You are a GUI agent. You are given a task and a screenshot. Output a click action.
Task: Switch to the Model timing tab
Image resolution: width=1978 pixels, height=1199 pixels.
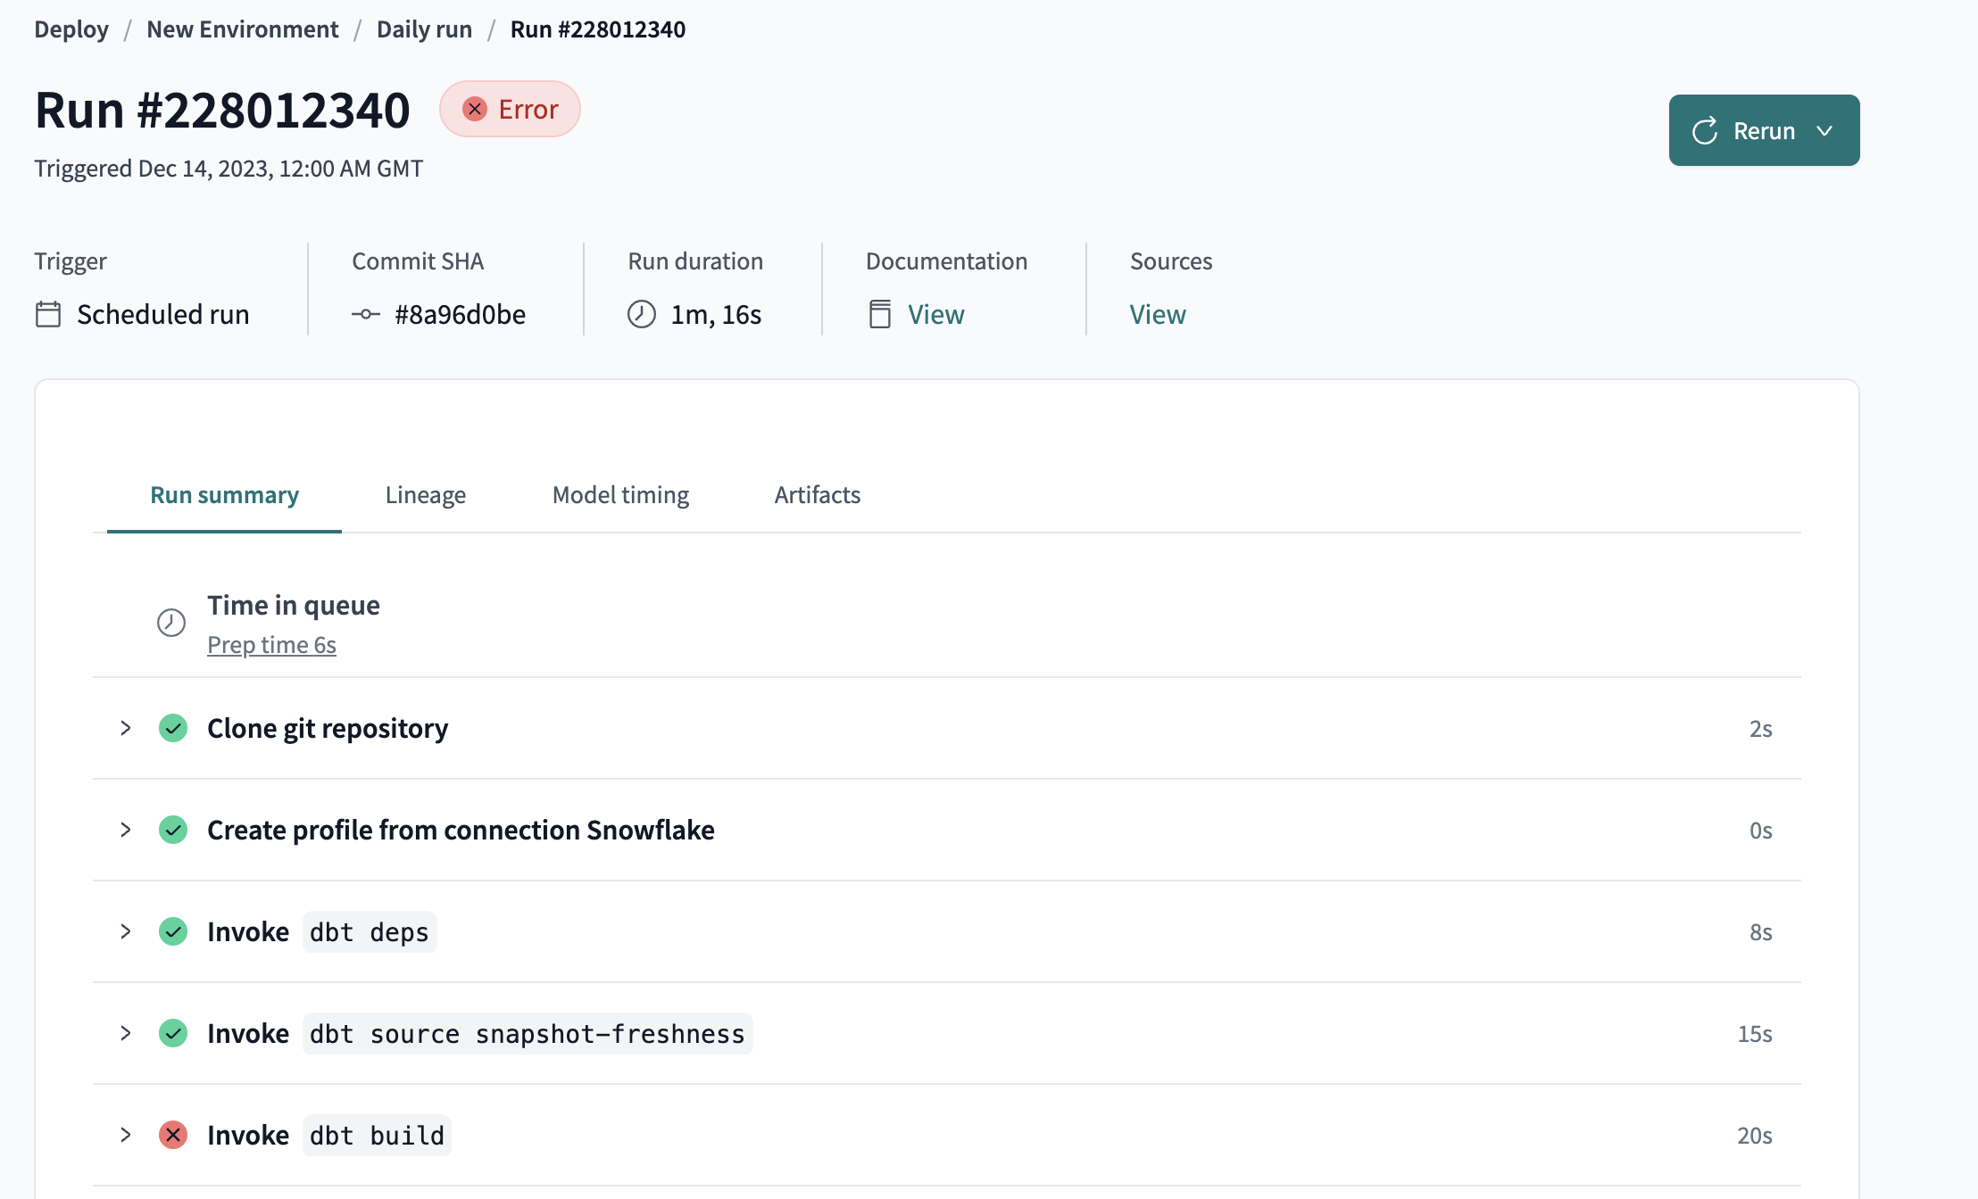tap(620, 492)
